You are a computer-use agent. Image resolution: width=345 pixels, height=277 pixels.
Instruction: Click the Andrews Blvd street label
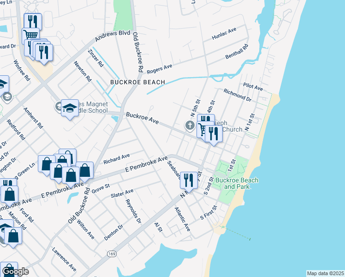(113, 36)
